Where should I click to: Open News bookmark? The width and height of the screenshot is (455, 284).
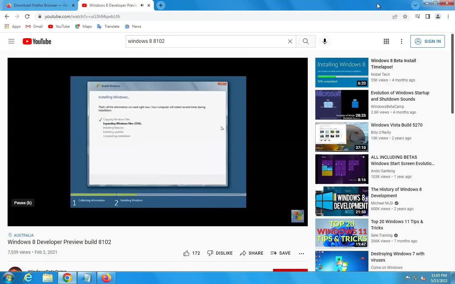(x=133, y=27)
